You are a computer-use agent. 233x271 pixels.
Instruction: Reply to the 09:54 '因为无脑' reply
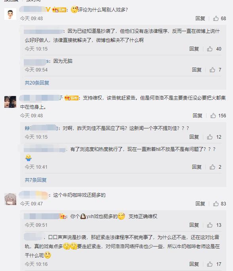[x=197, y=70]
